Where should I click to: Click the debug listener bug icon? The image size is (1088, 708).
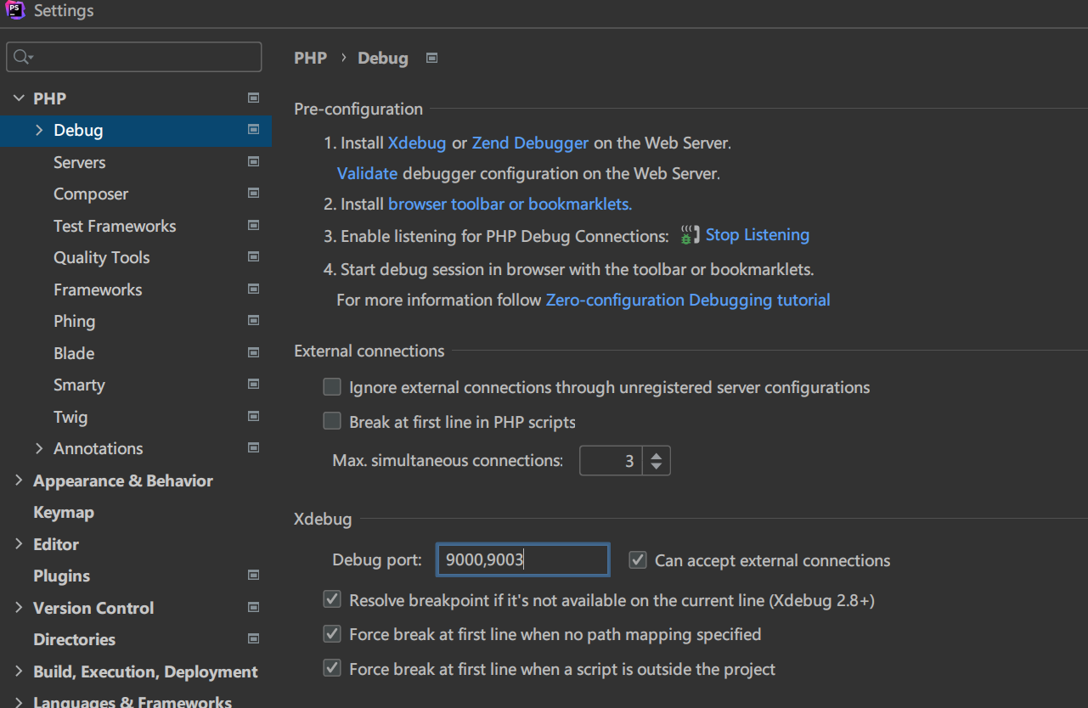690,235
